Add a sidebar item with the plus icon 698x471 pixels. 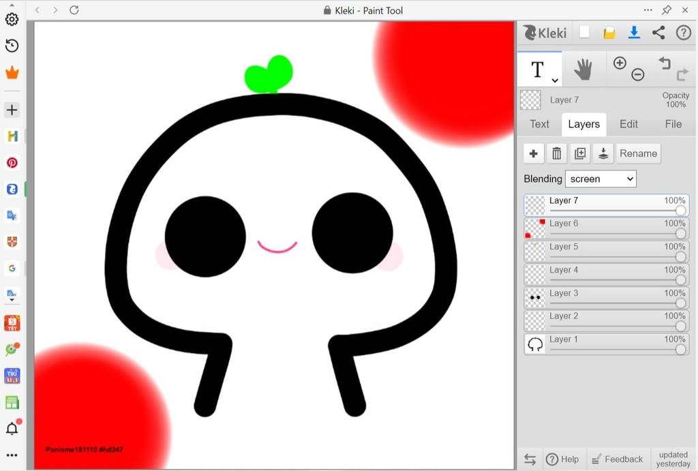coord(12,110)
